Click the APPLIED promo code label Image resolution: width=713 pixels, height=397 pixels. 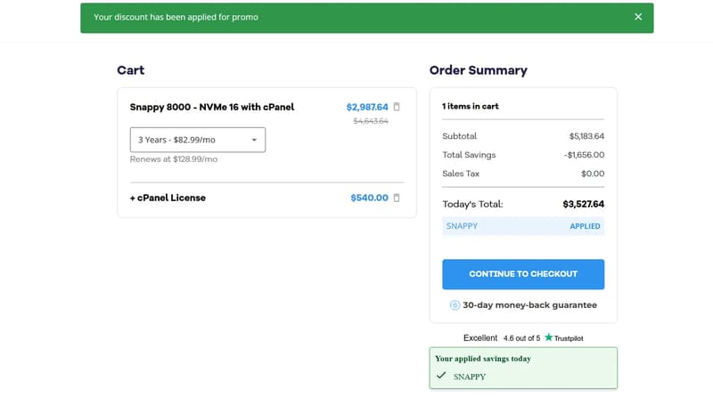click(x=585, y=226)
